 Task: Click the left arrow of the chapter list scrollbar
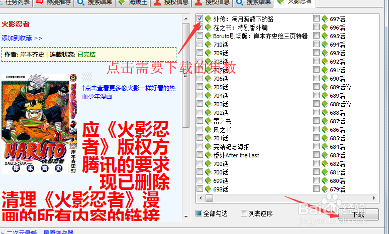tap(201, 198)
